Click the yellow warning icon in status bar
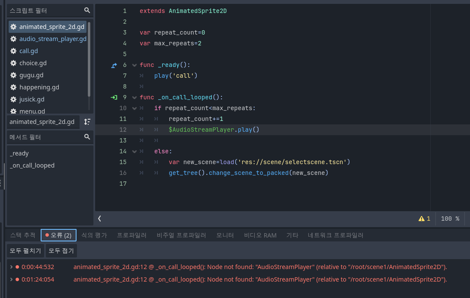This screenshot has height=298, width=470. 422,219
